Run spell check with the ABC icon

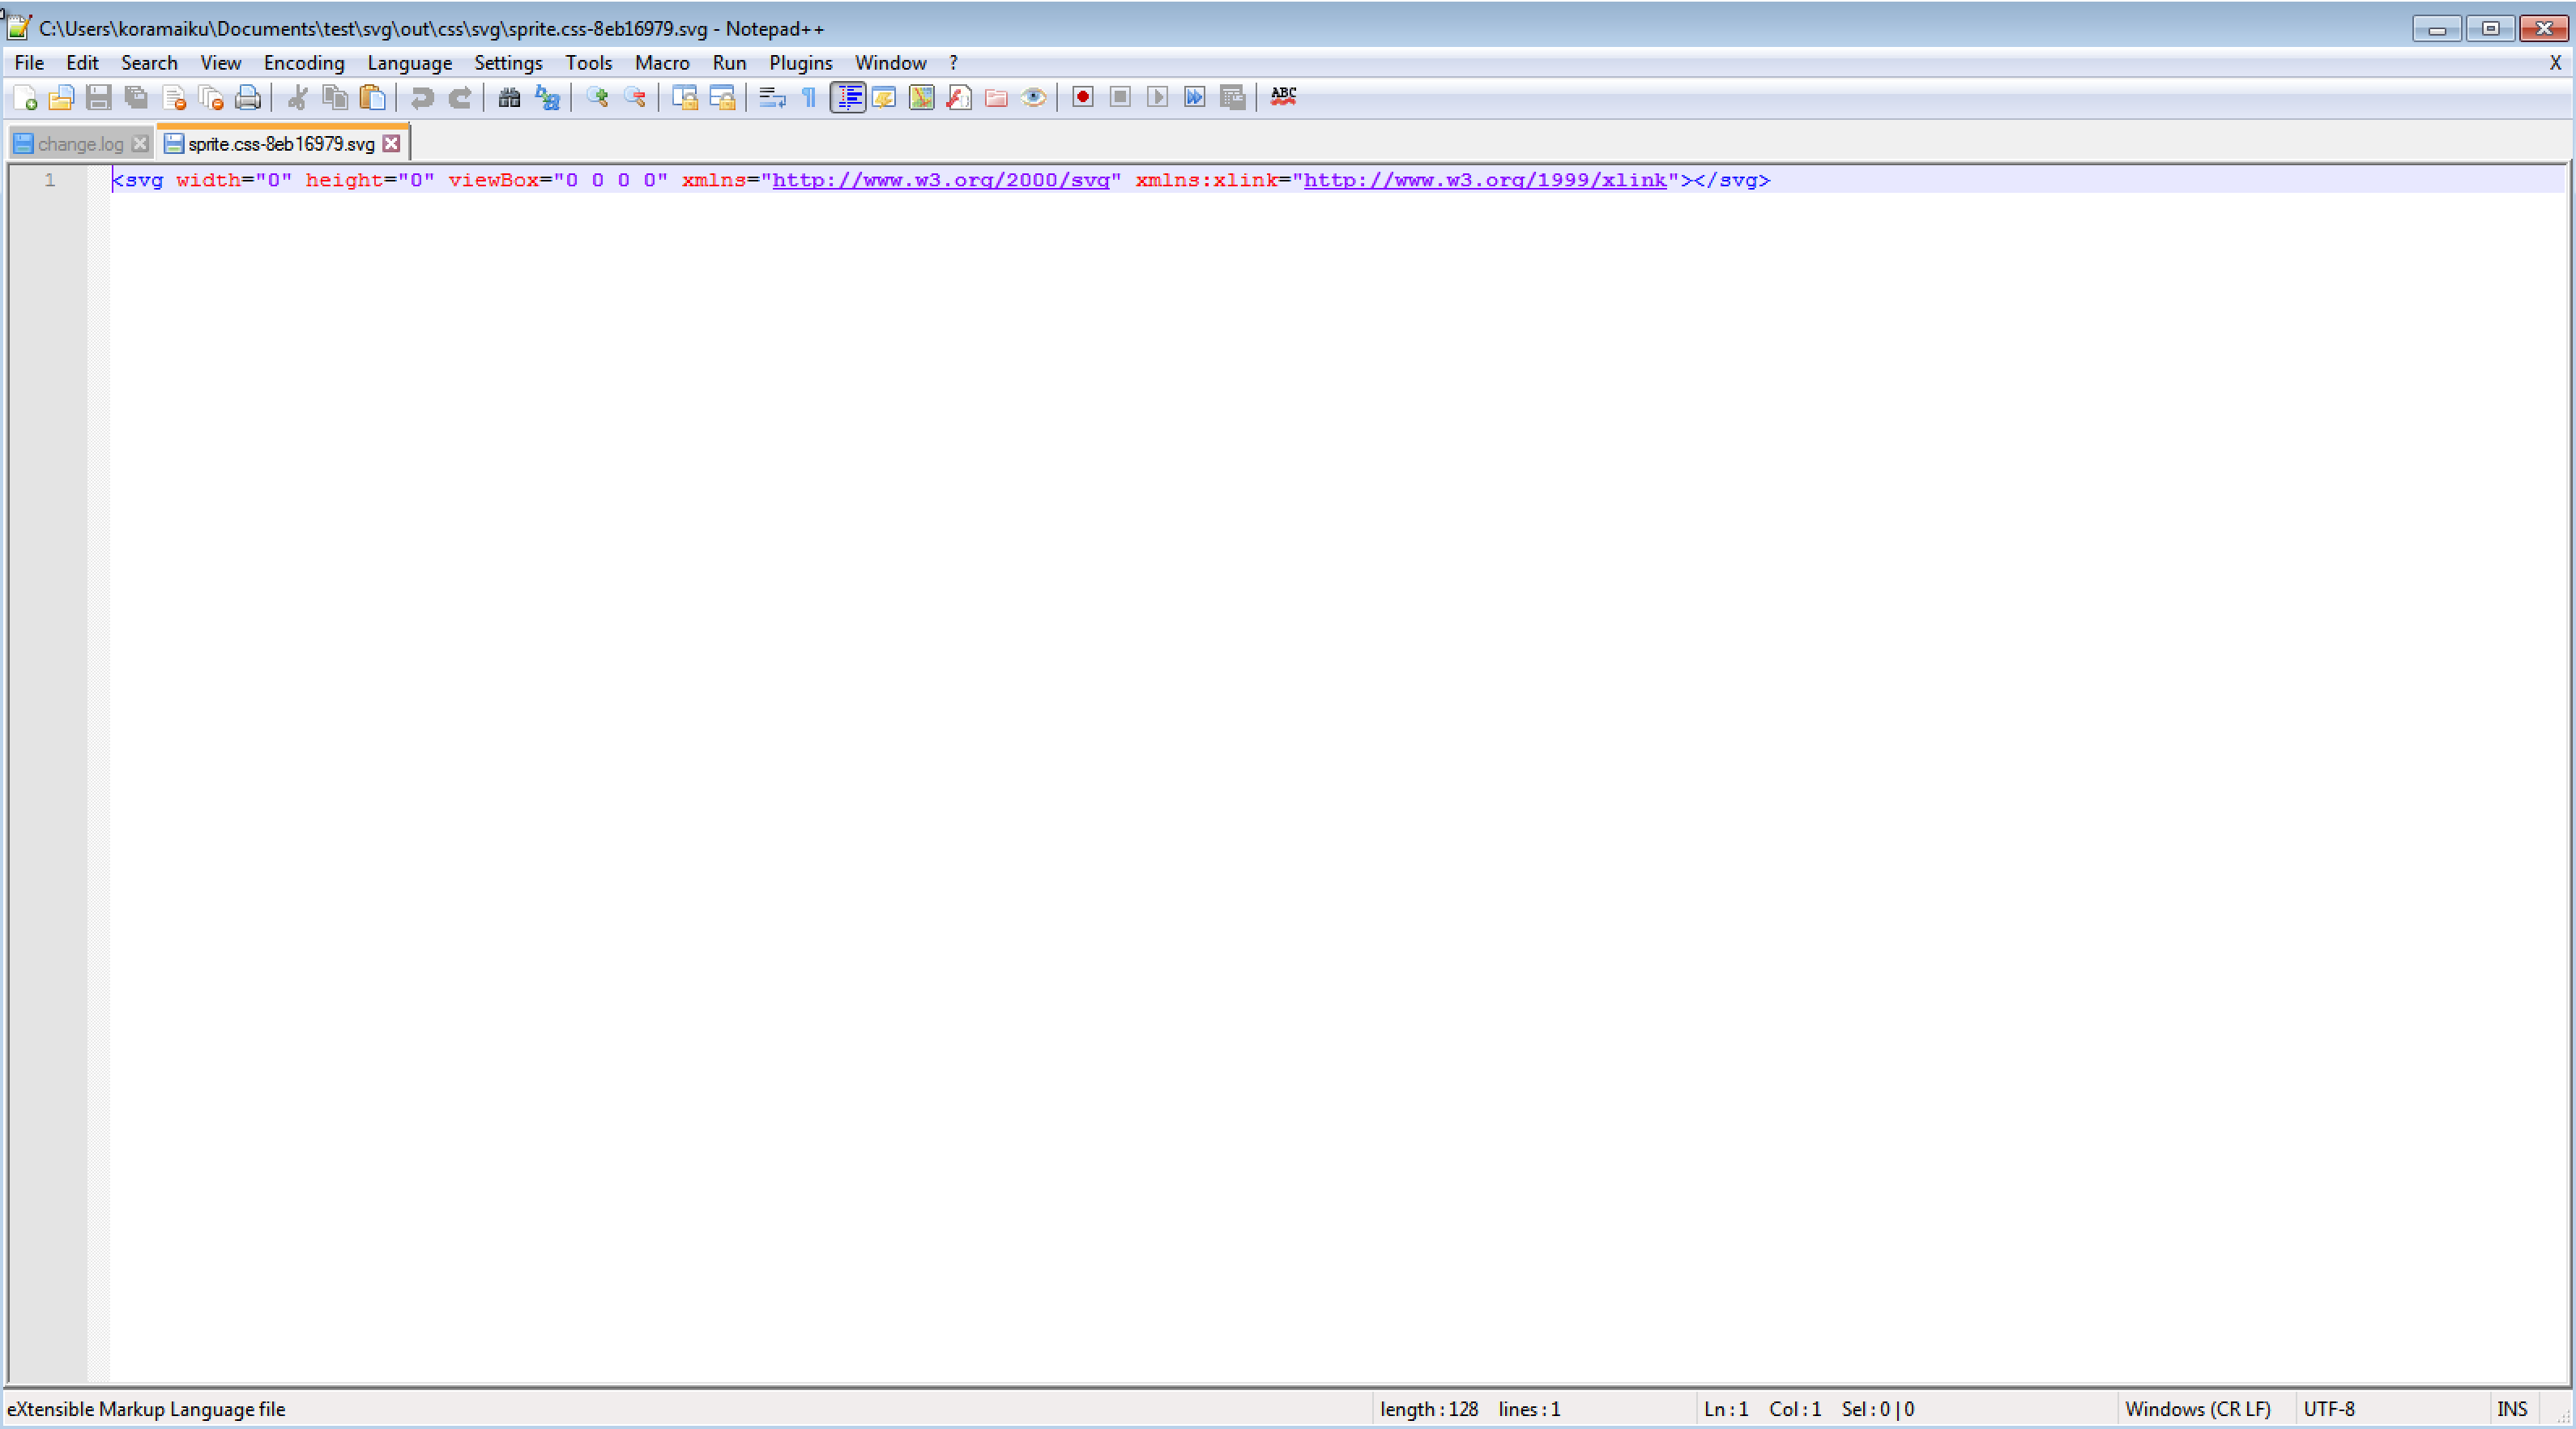1283,97
